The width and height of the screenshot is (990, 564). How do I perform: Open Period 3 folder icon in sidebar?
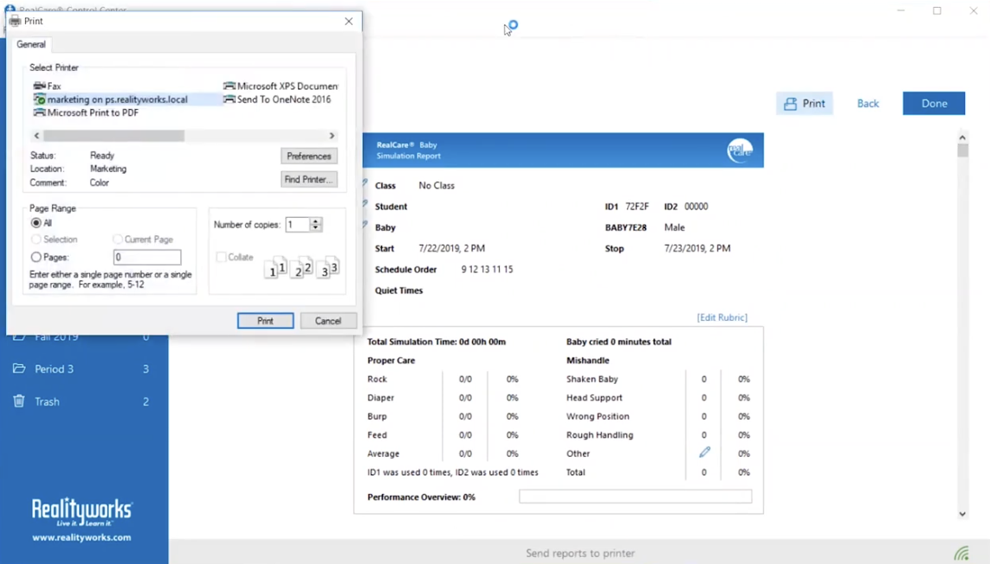pos(19,369)
